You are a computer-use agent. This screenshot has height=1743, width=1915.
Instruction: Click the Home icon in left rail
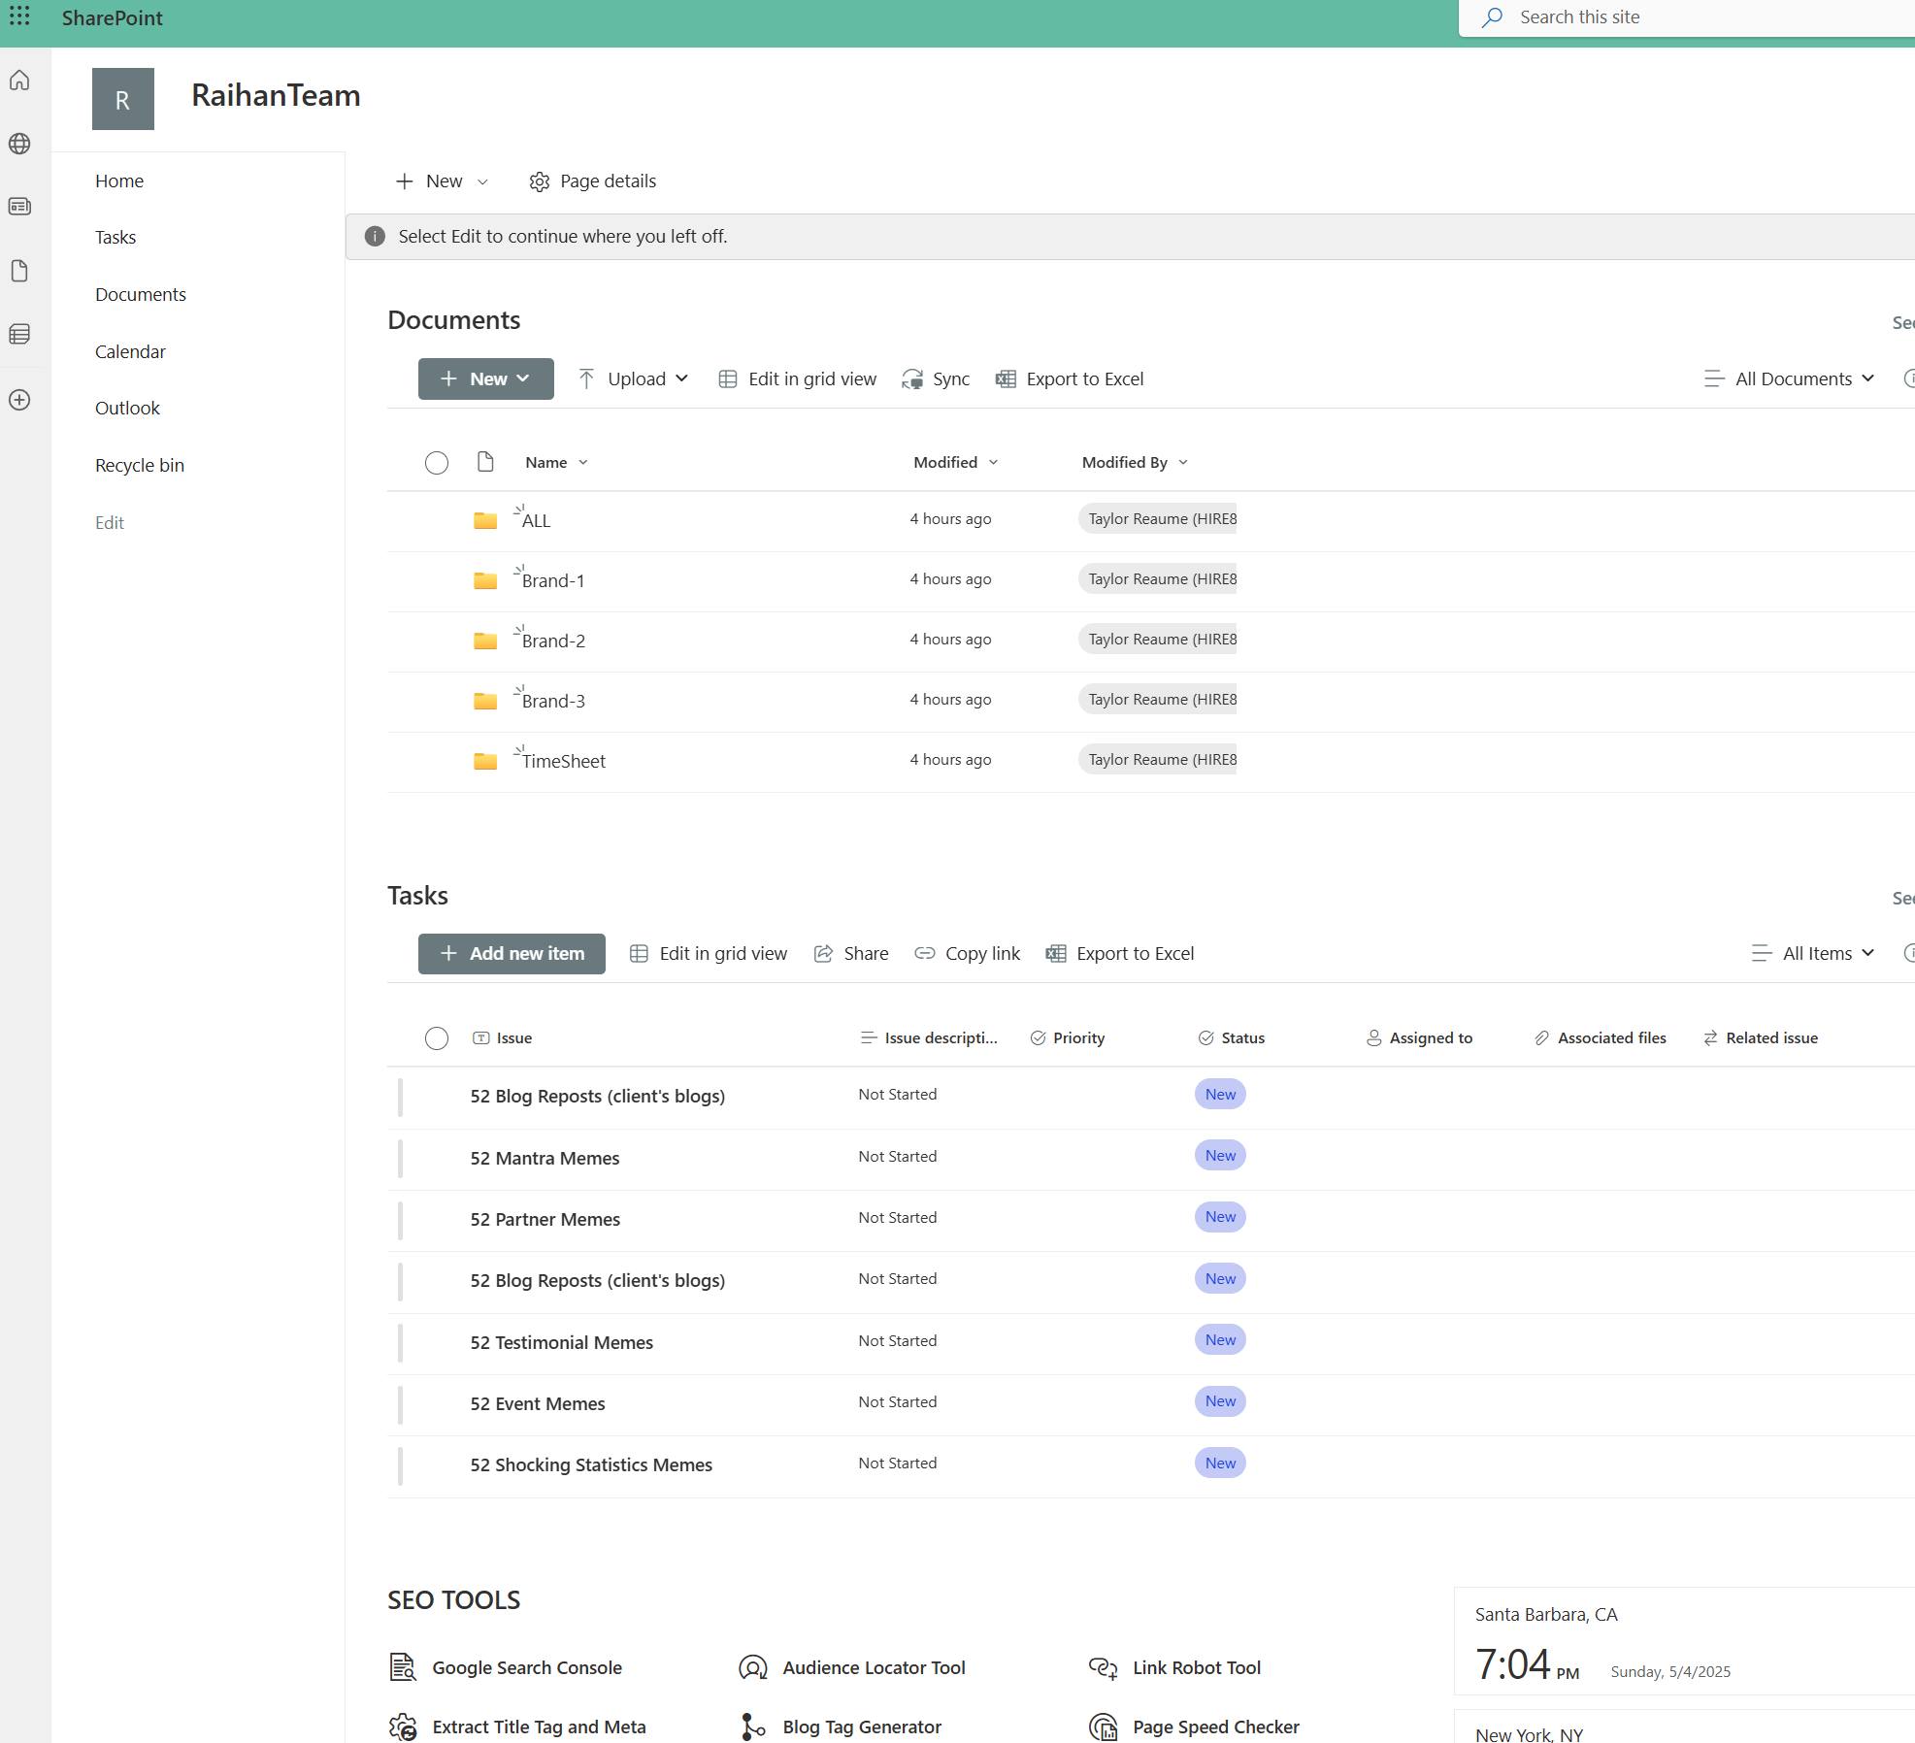coord(19,81)
